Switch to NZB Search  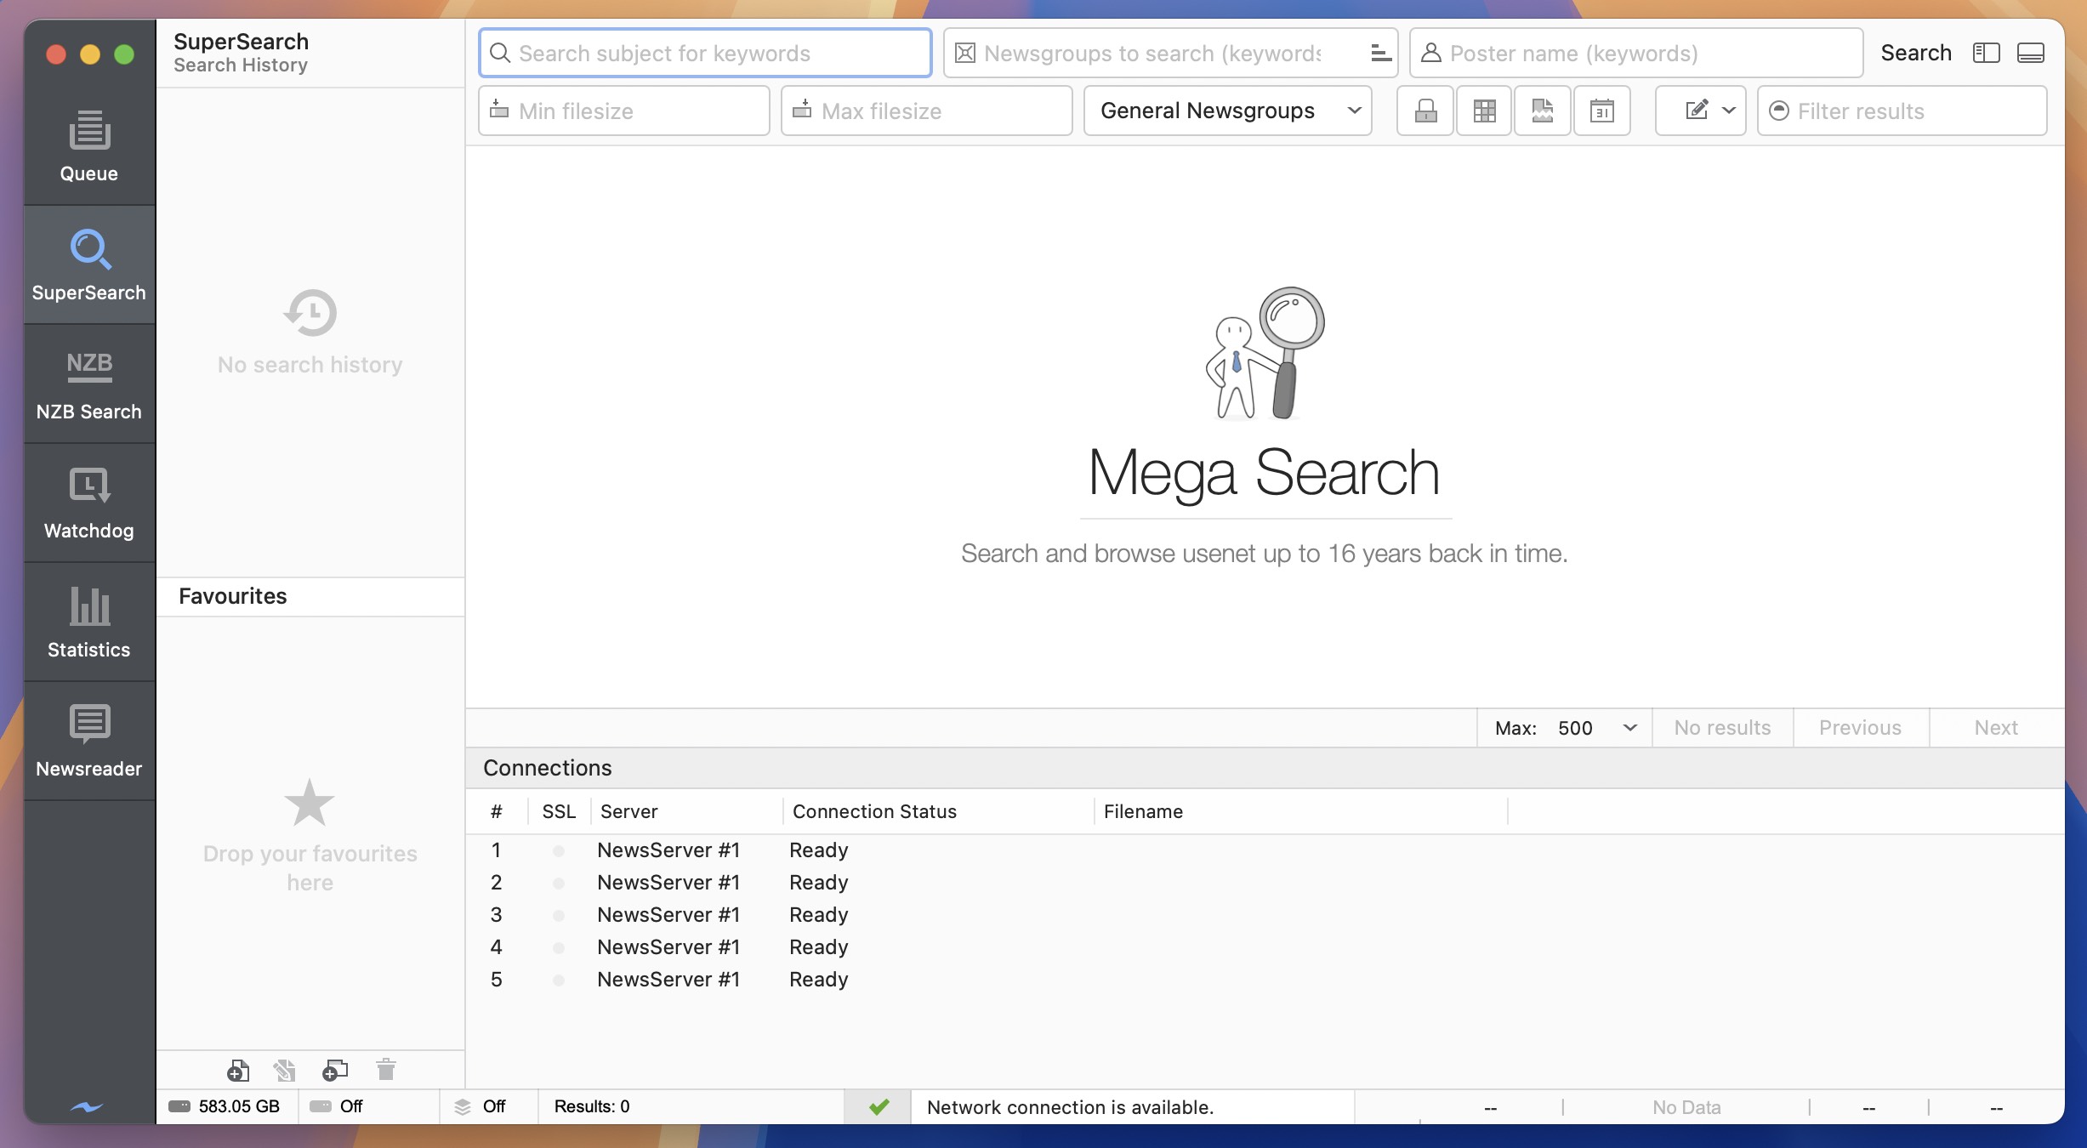point(88,383)
